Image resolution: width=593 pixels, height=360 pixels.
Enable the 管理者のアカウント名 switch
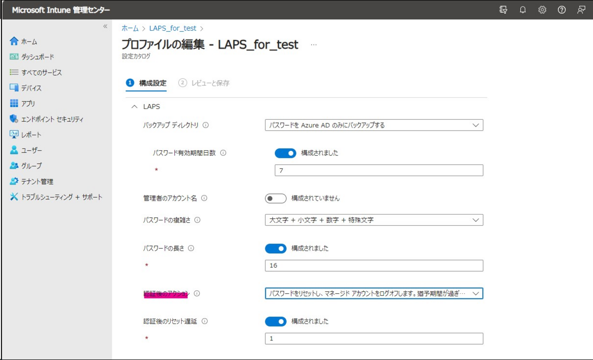tap(276, 198)
